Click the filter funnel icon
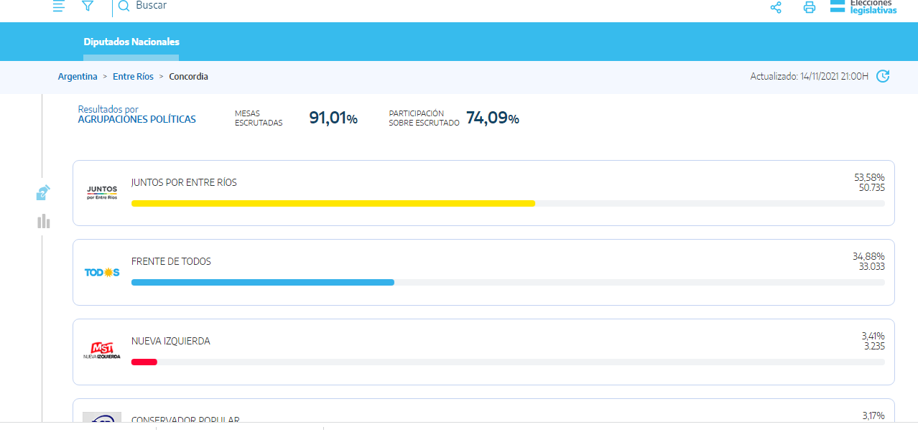918x432 pixels. (x=88, y=6)
